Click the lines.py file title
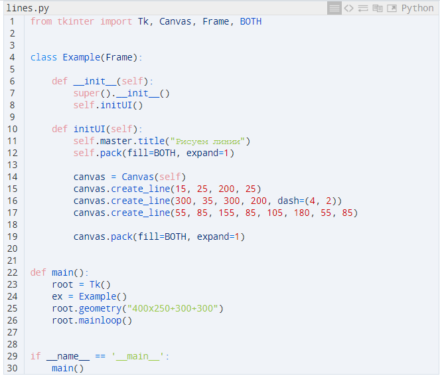The width and height of the screenshot is (440, 376). coord(27,8)
